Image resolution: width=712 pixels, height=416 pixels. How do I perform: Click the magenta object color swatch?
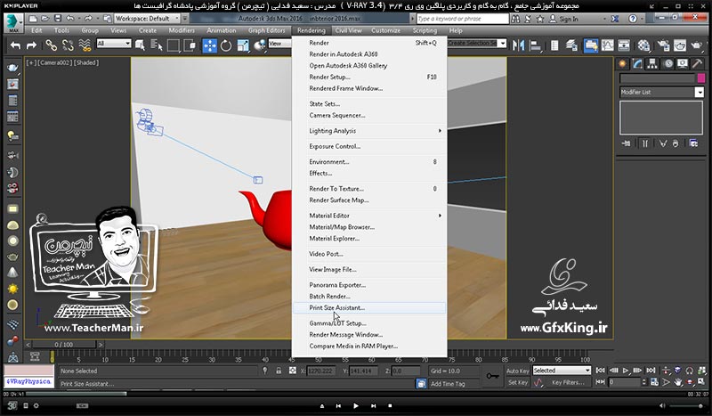pos(701,78)
